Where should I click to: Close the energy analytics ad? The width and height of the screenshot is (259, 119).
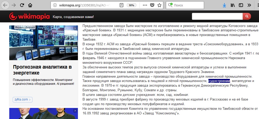point(75,28)
